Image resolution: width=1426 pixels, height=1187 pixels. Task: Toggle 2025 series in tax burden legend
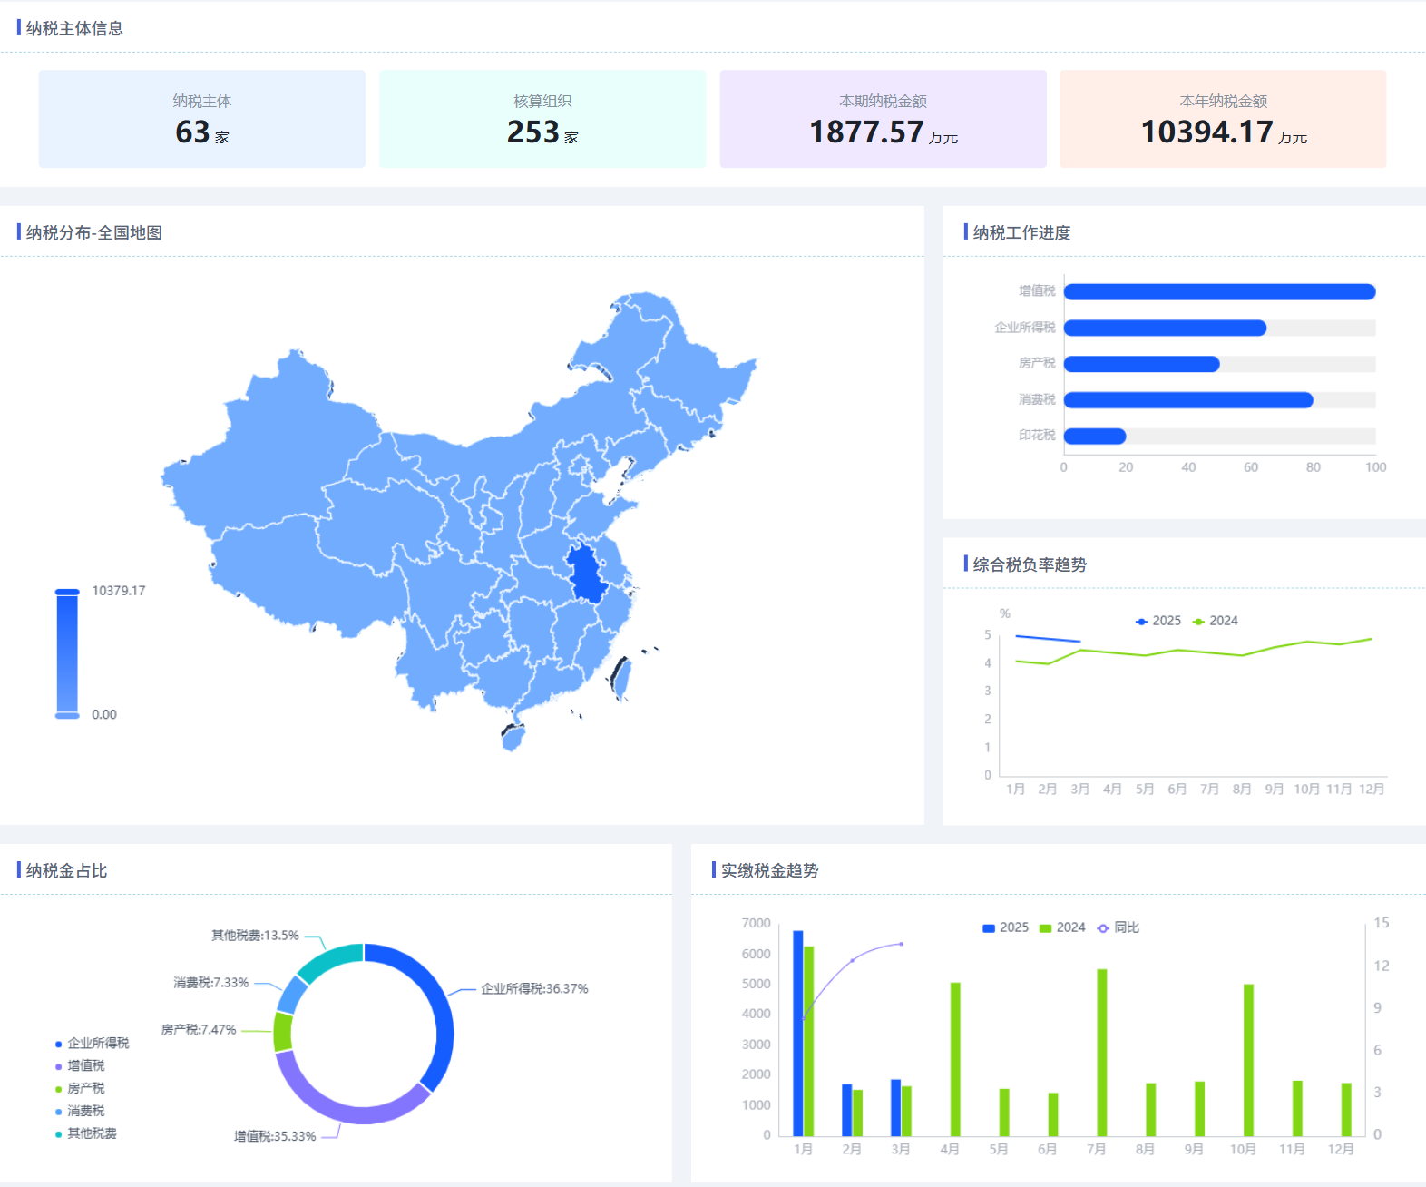click(1158, 621)
